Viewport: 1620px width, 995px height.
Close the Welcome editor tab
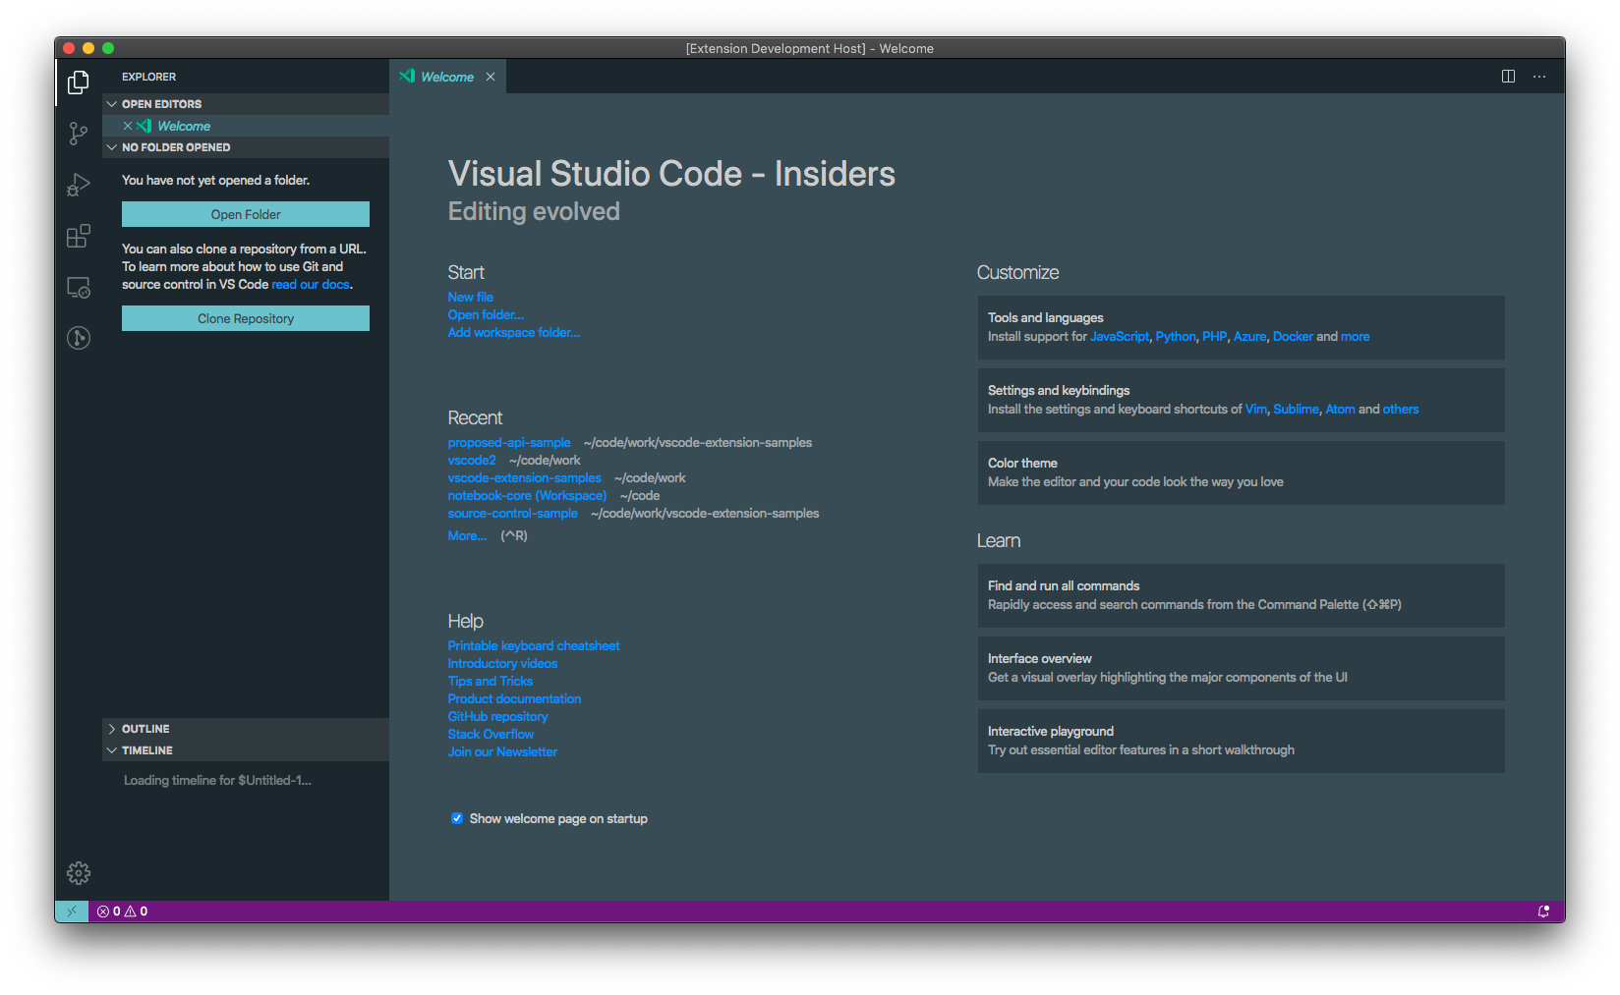(x=491, y=77)
